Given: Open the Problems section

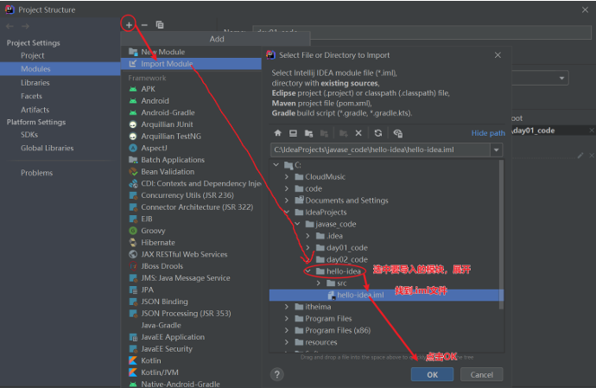Looking at the screenshot, I should point(36,173).
